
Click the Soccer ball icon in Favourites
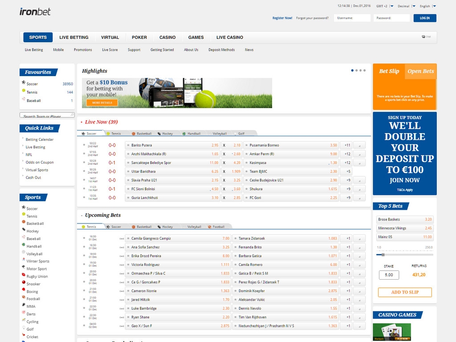[24, 82]
